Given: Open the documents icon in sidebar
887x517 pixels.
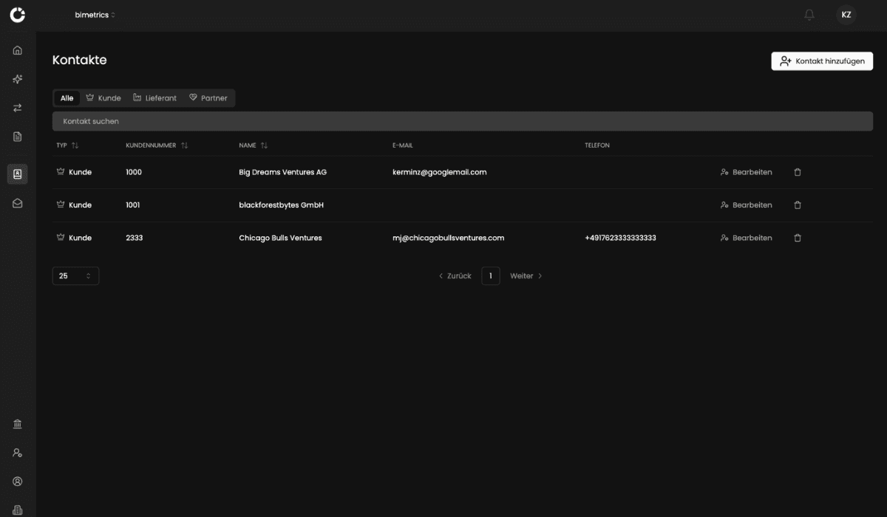Looking at the screenshot, I should [18, 137].
